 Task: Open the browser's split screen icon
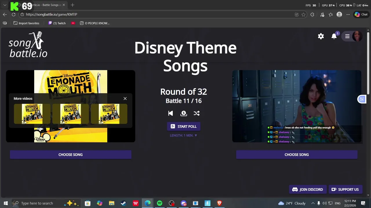pos(297,14)
